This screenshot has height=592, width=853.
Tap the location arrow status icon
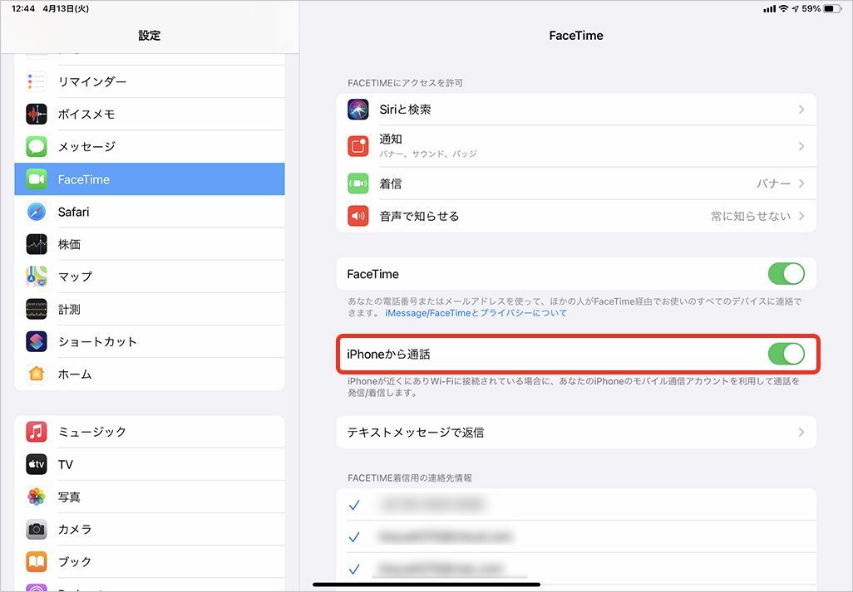tap(796, 9)
